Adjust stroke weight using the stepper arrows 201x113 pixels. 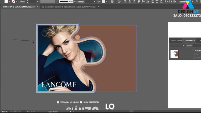click(28, 2)
